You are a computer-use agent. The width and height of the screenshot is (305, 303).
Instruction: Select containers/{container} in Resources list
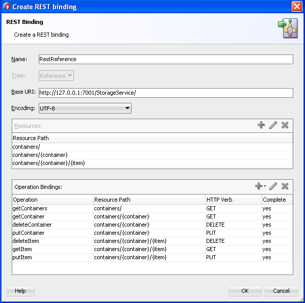(x=152, y=155)
